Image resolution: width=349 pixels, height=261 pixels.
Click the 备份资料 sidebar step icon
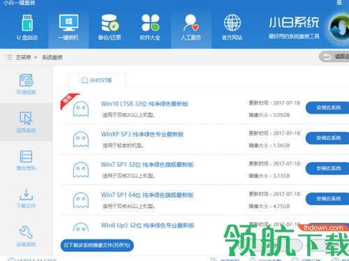[26, 156]
